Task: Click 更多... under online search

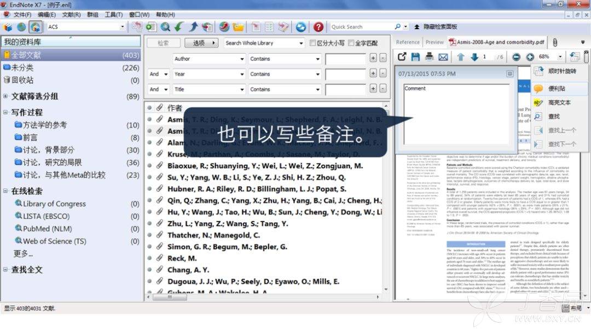Action: pos(24,254)
